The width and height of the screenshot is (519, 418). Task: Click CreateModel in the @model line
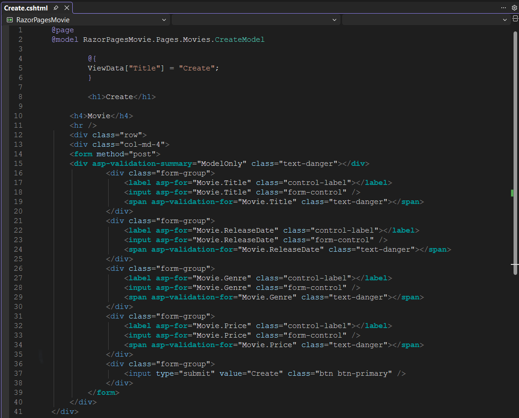pos(240,39)
